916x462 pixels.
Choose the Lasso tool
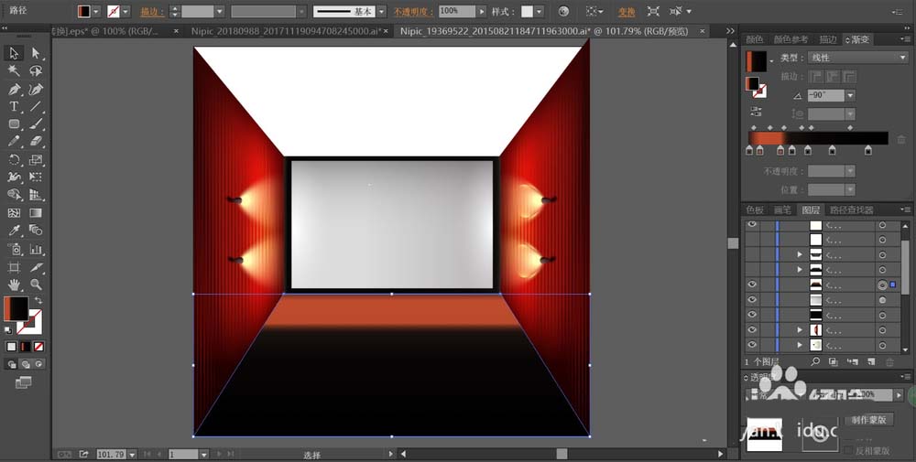pyautogui.click(x=36, y=70)
